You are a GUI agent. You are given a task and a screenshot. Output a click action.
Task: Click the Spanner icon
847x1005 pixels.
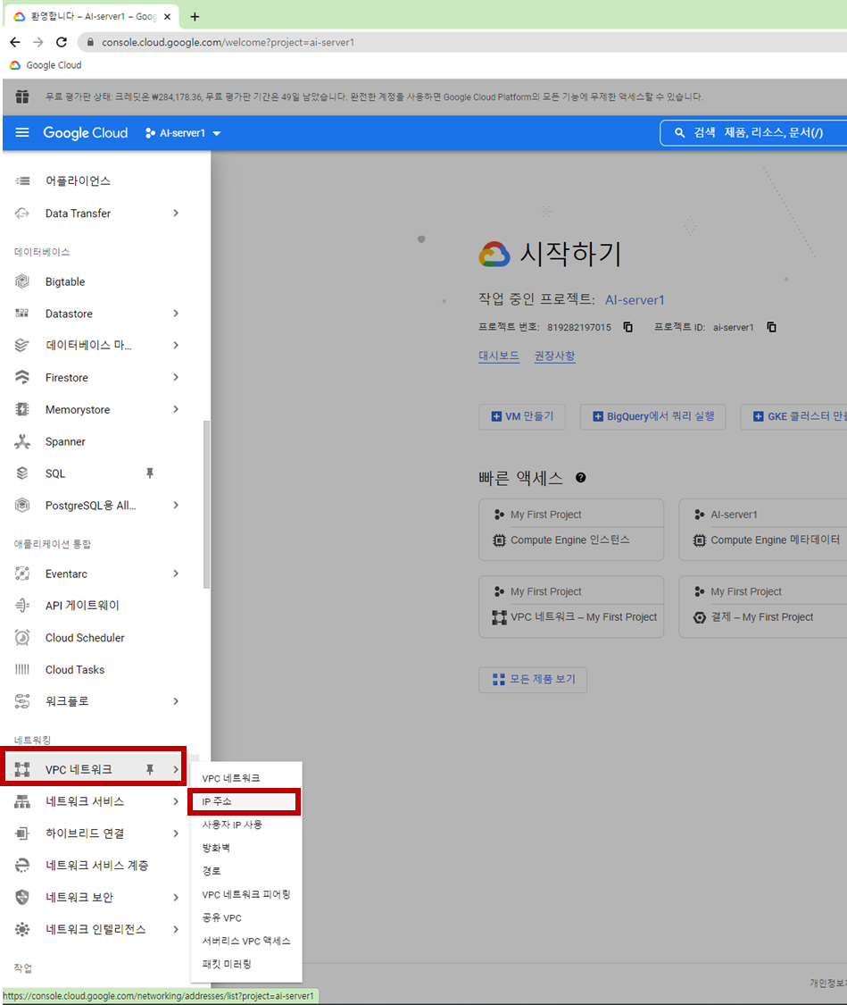pyautogui.click(x=22, y=441)
